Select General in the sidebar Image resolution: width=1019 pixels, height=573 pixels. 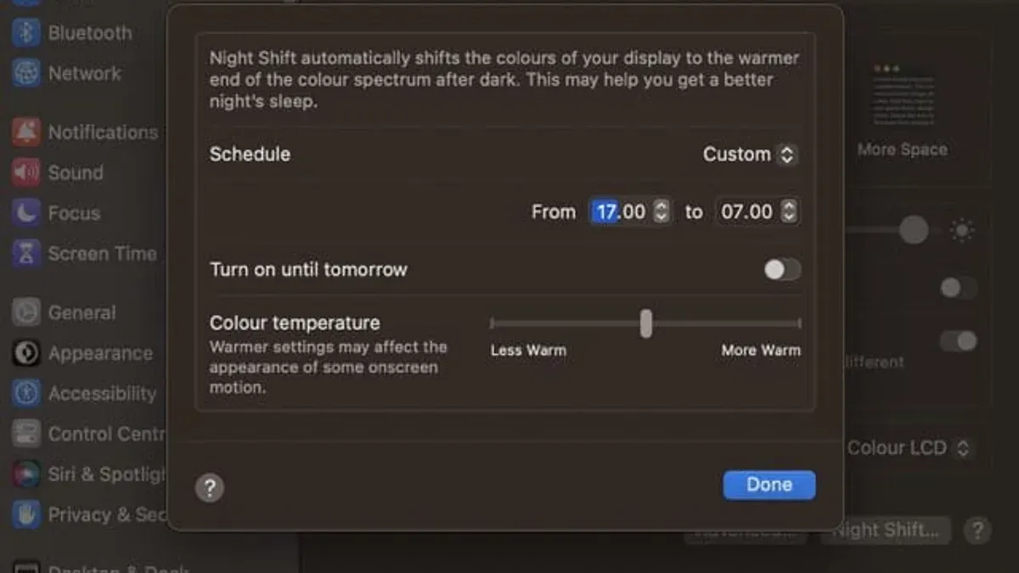coord(82,312)
